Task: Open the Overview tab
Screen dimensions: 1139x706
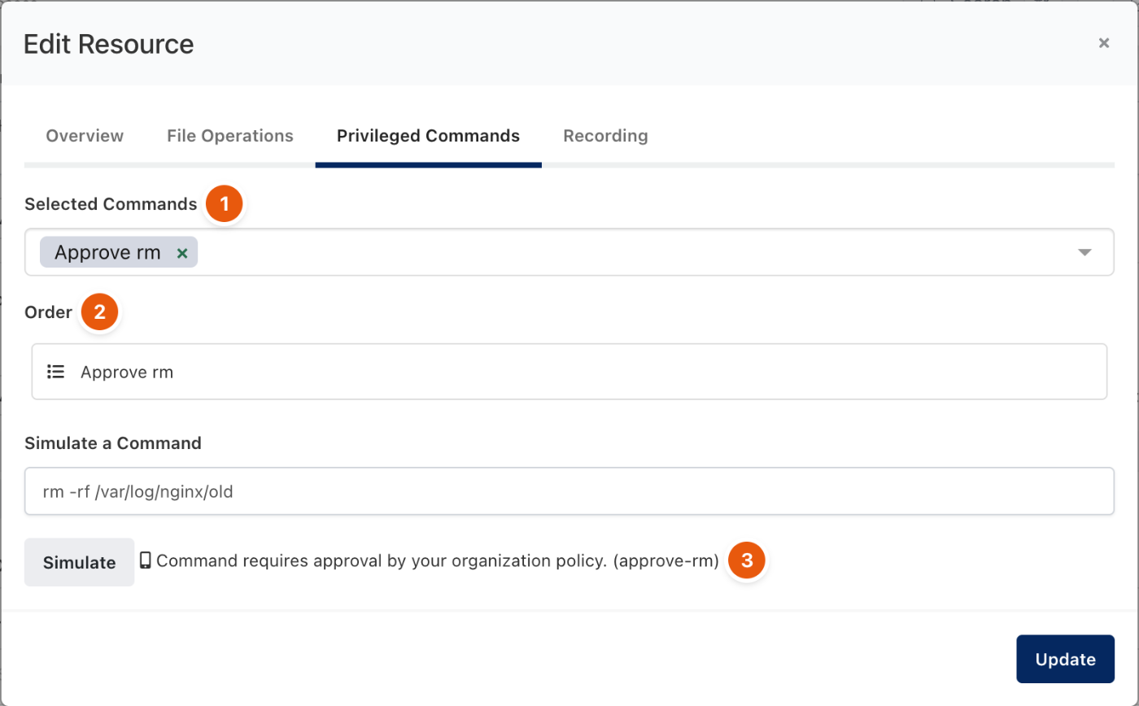Action: [85, 136]
